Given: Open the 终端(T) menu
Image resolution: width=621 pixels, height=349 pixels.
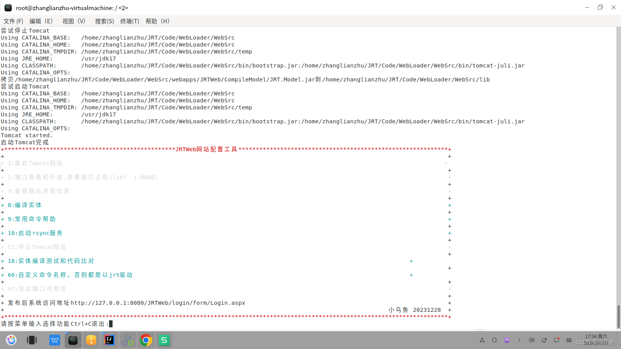Looking at the screenshot, I should pos(130,21).
